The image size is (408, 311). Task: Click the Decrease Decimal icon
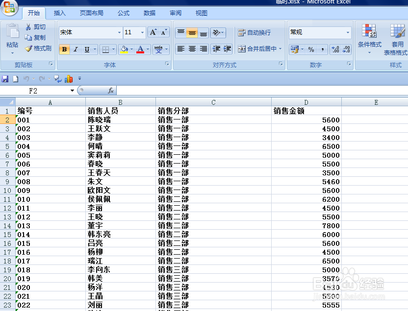[x=346, y=49]
